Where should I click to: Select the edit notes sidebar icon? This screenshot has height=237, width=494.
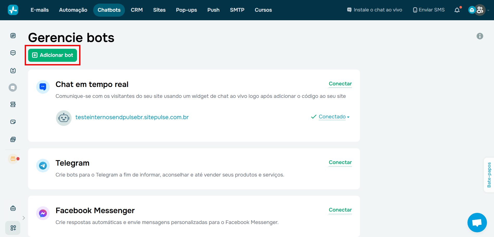(13, 122)
